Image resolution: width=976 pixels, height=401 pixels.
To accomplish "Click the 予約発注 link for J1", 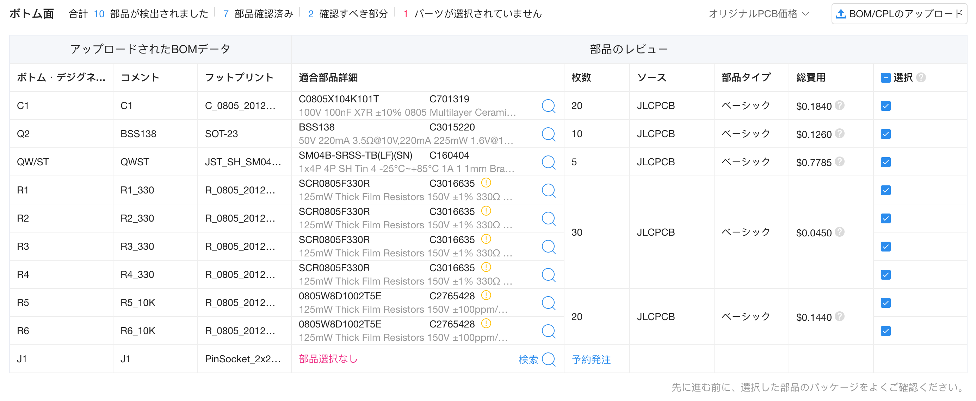I will click(591, 359).
